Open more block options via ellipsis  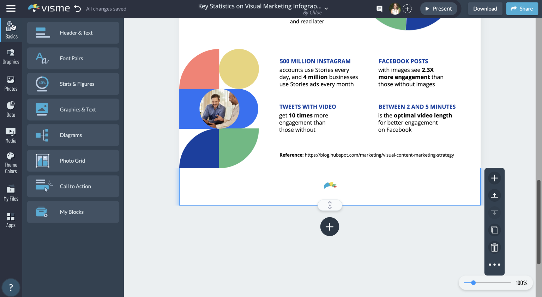click(494, 264)
